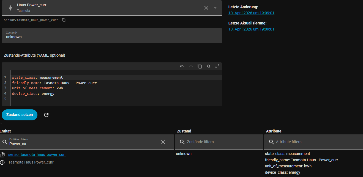Image resolution: width=363 pixels, height=177 pixels.
Task: Redo change in YAML editor
Action: click(191, 66)
